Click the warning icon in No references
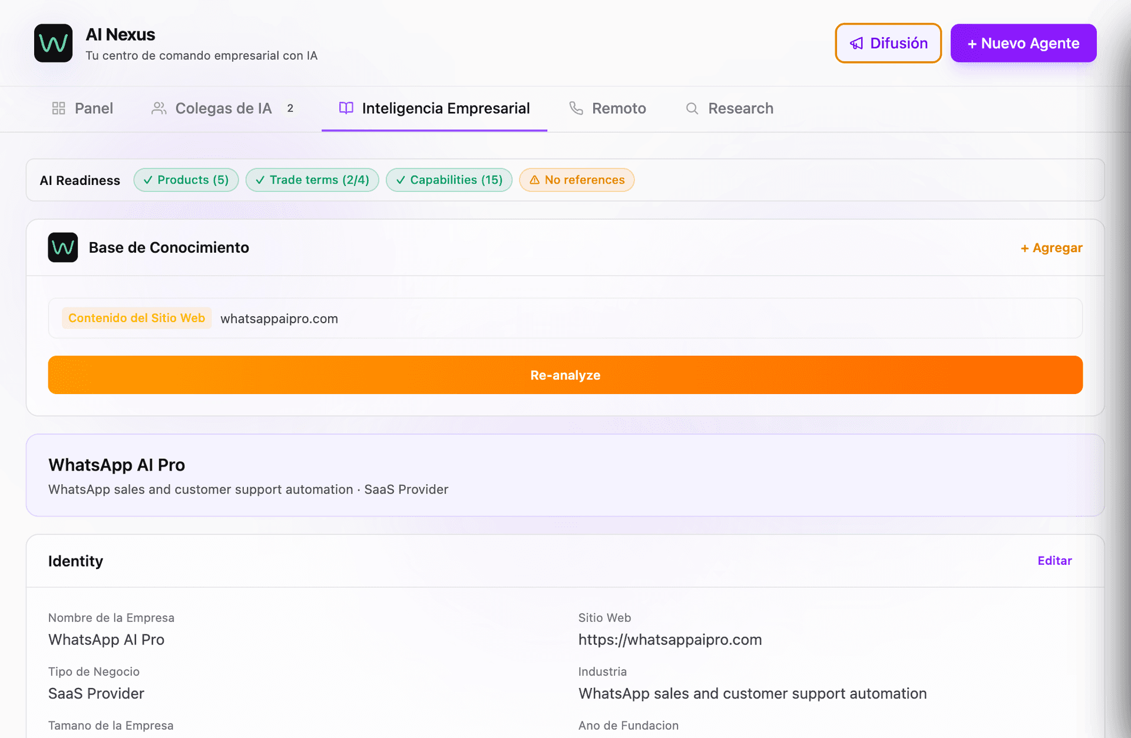The width and height of the screenshot is (1131, 738). 534,180
